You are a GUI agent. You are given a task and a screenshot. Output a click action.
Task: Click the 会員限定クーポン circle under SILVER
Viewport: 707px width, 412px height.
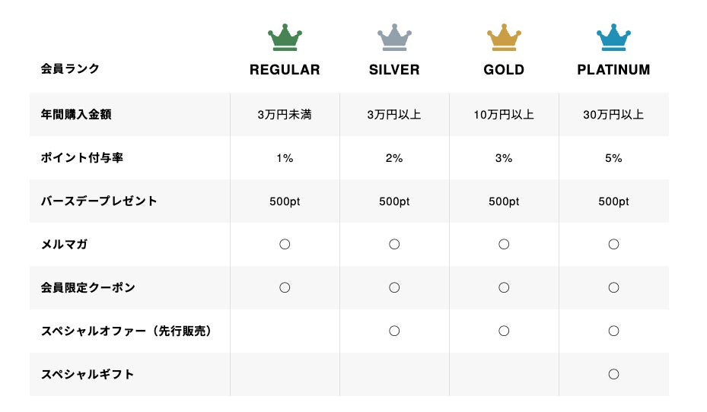click(394, 288)
